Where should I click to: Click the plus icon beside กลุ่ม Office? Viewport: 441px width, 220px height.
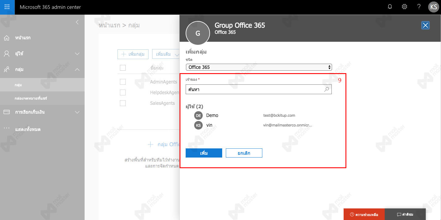coord(150,144)
